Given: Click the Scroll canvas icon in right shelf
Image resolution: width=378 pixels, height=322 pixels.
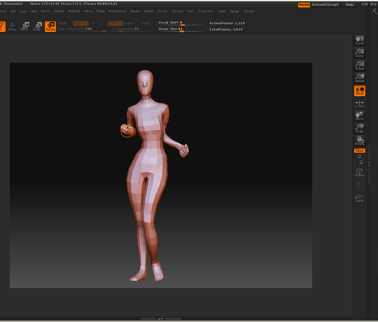Looking at the screenshot, I should click(x=360, y=40).
